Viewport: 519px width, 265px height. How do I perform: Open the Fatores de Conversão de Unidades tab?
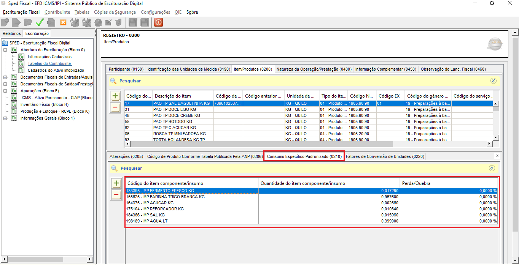tap(384, 156)
